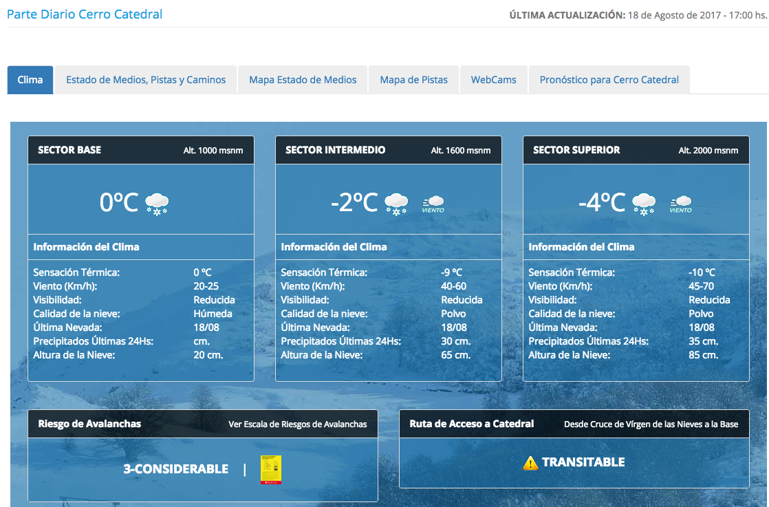Image resolution: width=769 pixels, height=507 pixels.
Task: Click the TRANSITABLE road status text
Action: 583,462
